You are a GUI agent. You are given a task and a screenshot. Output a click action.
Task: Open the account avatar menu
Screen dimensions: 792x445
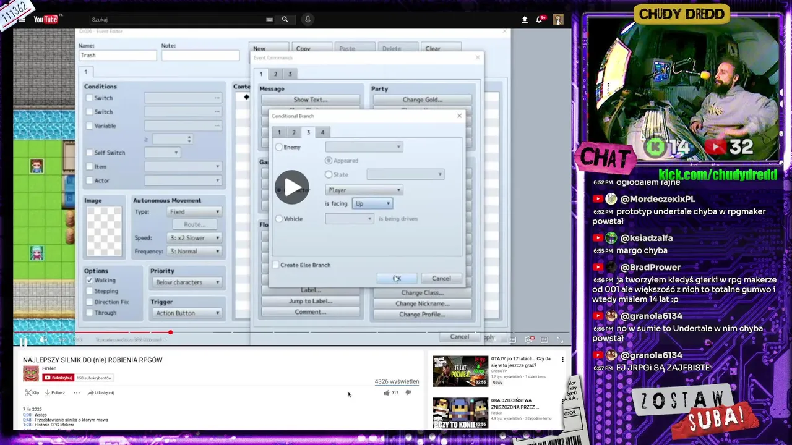click(x=558, y=19)
